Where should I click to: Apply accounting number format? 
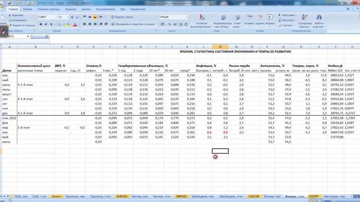tap(163, 24)
